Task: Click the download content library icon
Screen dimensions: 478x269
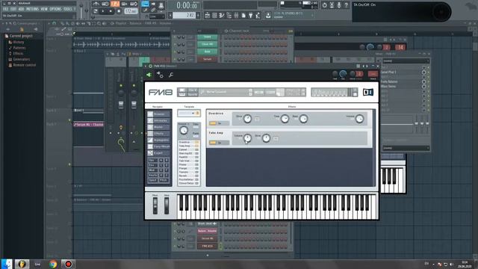Action: coord(268,15)
